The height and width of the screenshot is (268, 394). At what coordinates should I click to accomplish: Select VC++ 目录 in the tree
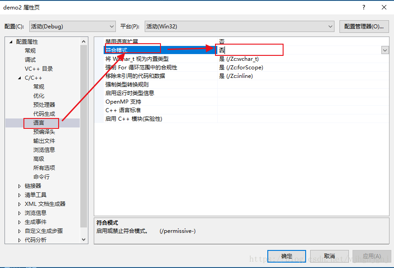pyautogui.click(x=39, y=69)
